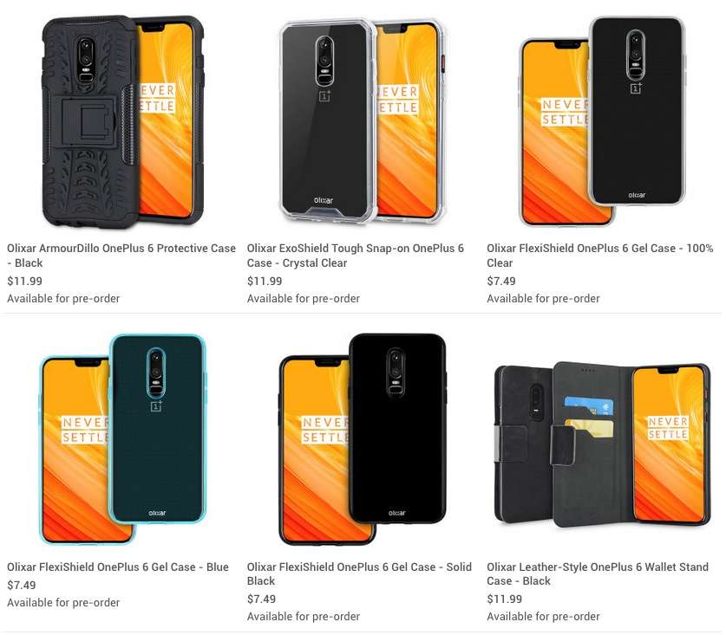Click the Leather-Style Wallet Stand Case title
The width and height of the screenshot is (726, 635).
pyautogui.click(x=598, y=574)
